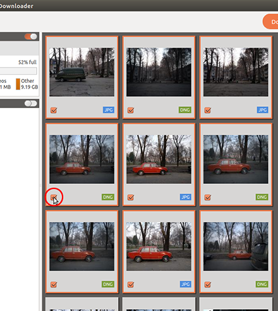Screen dimensions: 278x311
Task: Click DNG badge on top middle photo
Action: pyautogui.click(x=185, y=110)
